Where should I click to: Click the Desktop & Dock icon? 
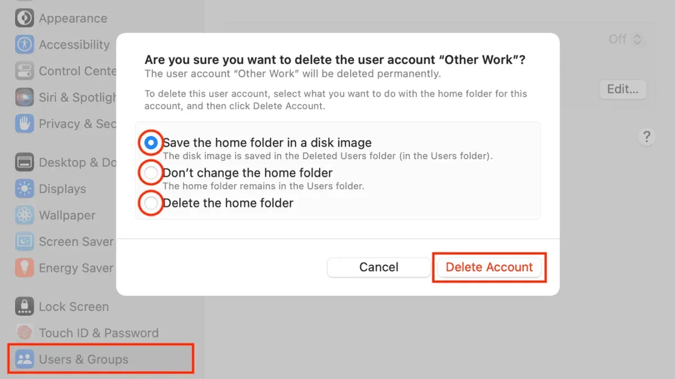tap(24, 162)
